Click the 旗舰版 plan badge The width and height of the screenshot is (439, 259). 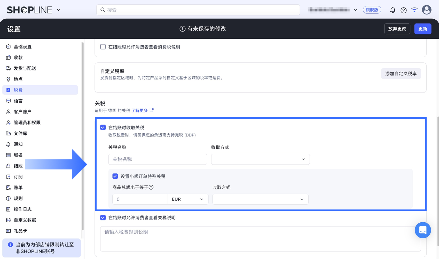(x=372, y=10)
